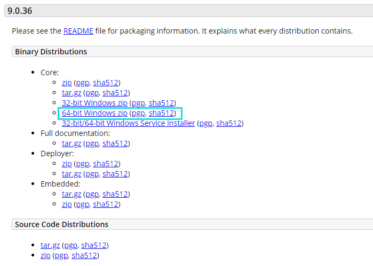Open pgp for Windows Service Installer

click(x=206, y=123)
